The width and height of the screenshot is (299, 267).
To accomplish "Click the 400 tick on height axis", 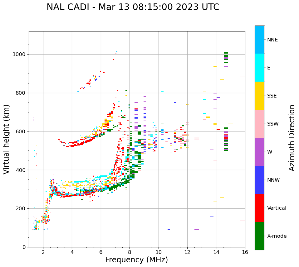I will click(21, 170).
